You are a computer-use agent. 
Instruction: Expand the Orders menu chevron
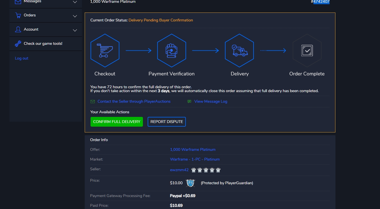click(x=75, y=16)
